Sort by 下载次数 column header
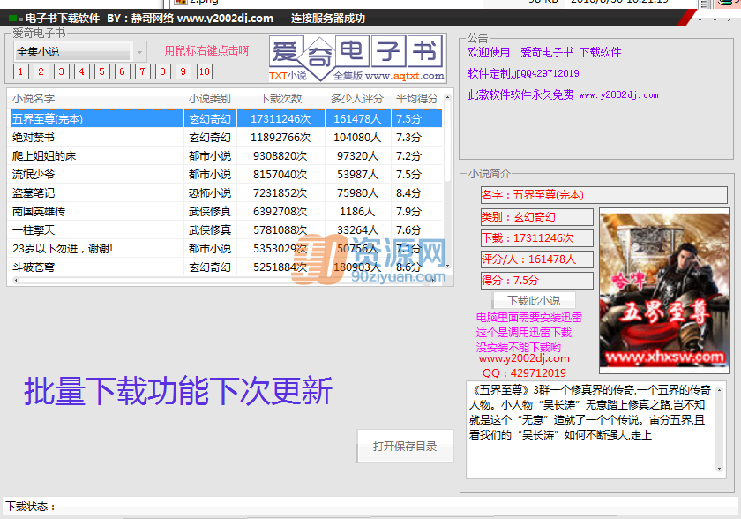The height and width of the screenshot is (519, 741). click(281, 99)
